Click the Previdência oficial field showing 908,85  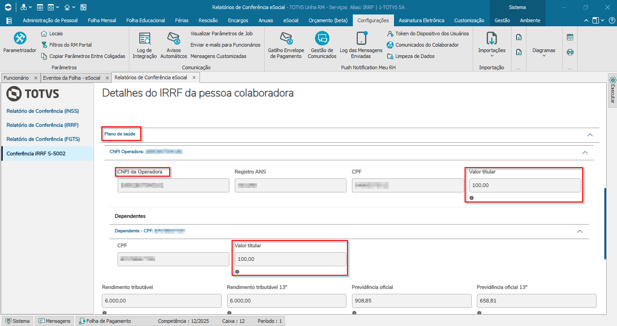pyautogui.click(x=411, y=301)
